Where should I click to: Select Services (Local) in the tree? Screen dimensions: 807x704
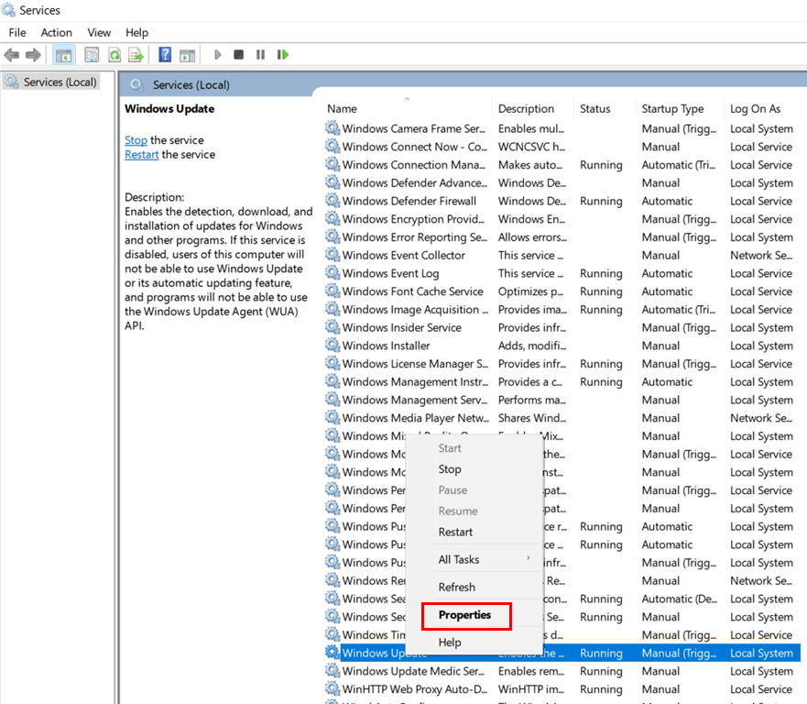[60, 82]
